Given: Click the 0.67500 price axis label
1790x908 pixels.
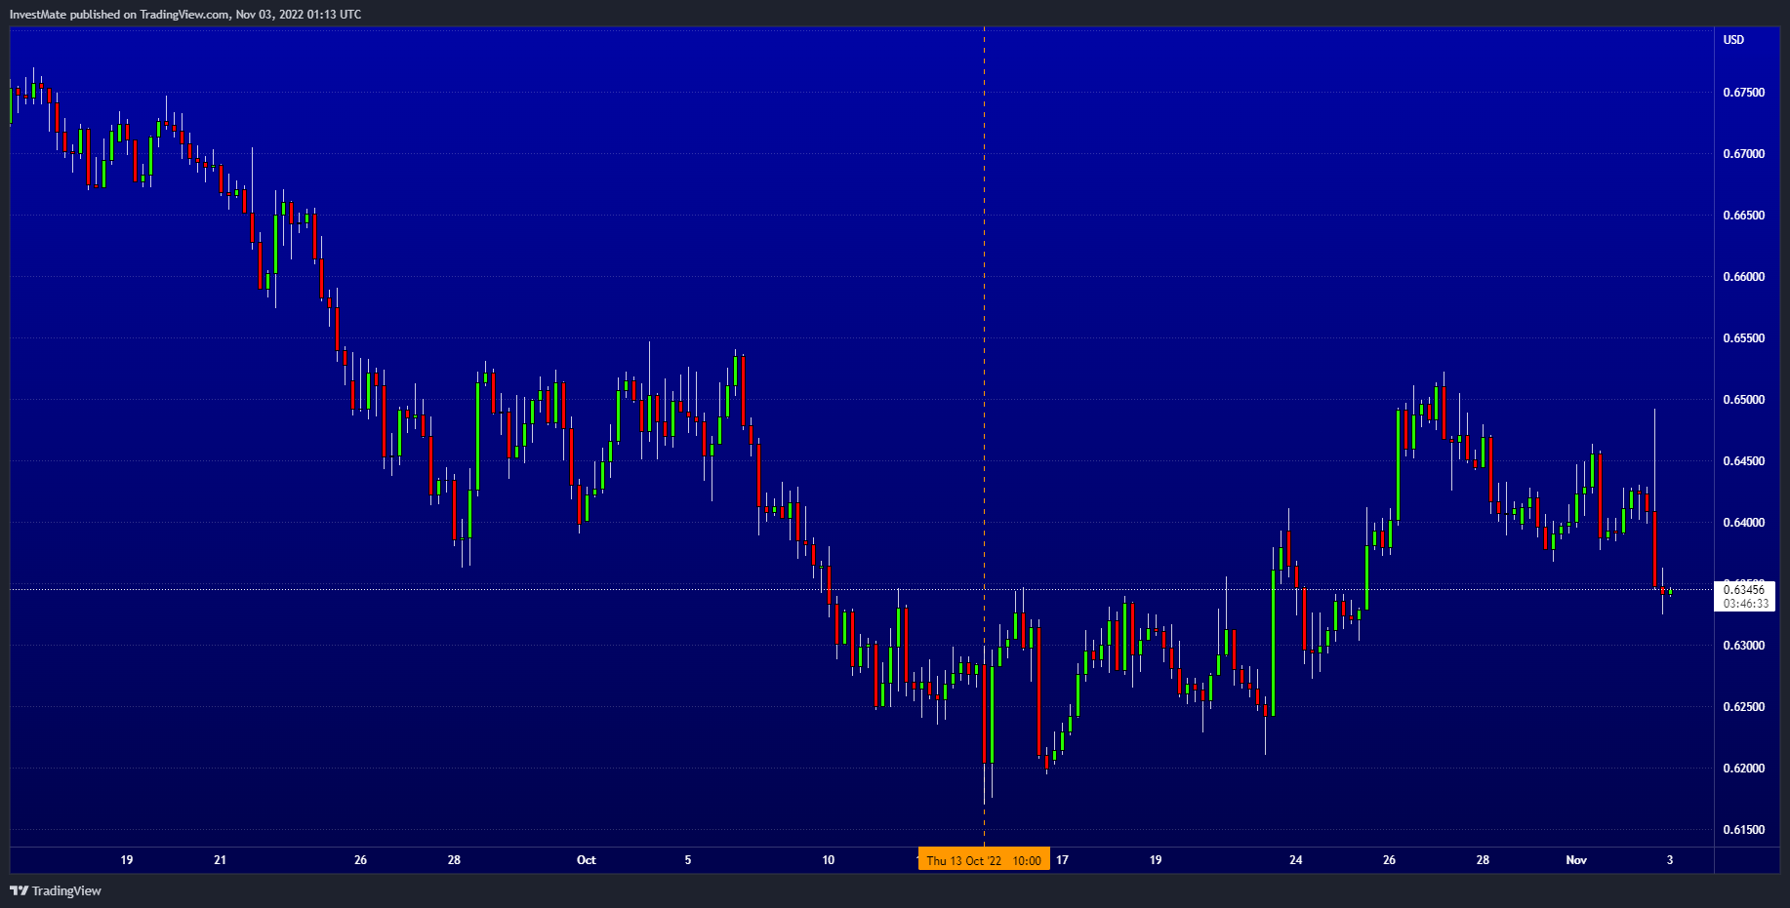Looking at the screenshot, I should tap(1743, 93).
